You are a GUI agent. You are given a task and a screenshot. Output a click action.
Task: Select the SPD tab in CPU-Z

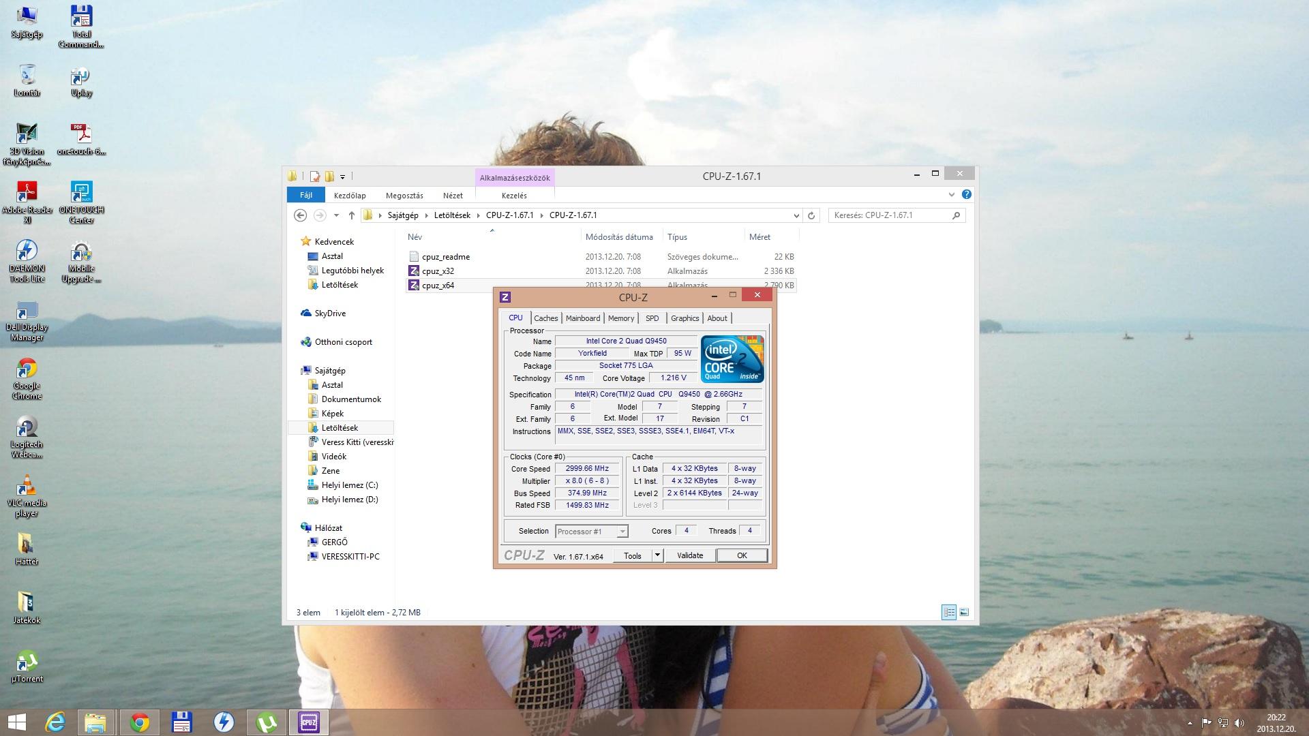click(x=652, y=318)
